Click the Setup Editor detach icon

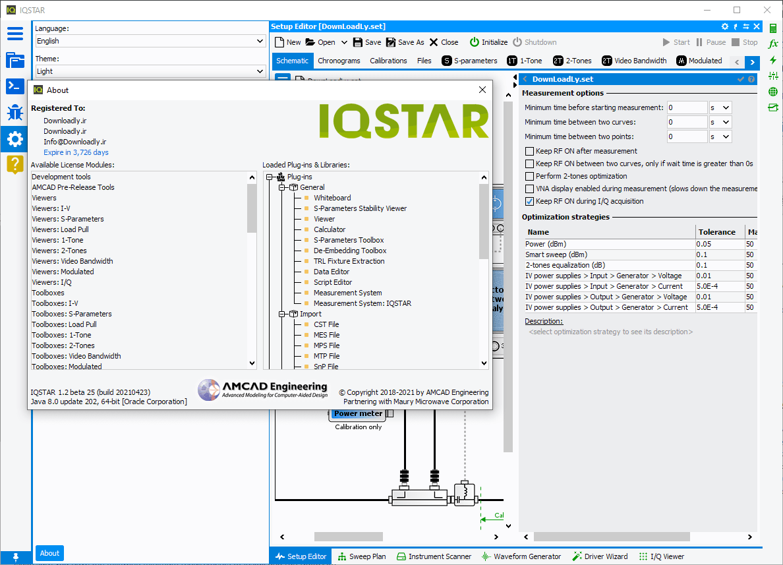(x=736, y=26)
